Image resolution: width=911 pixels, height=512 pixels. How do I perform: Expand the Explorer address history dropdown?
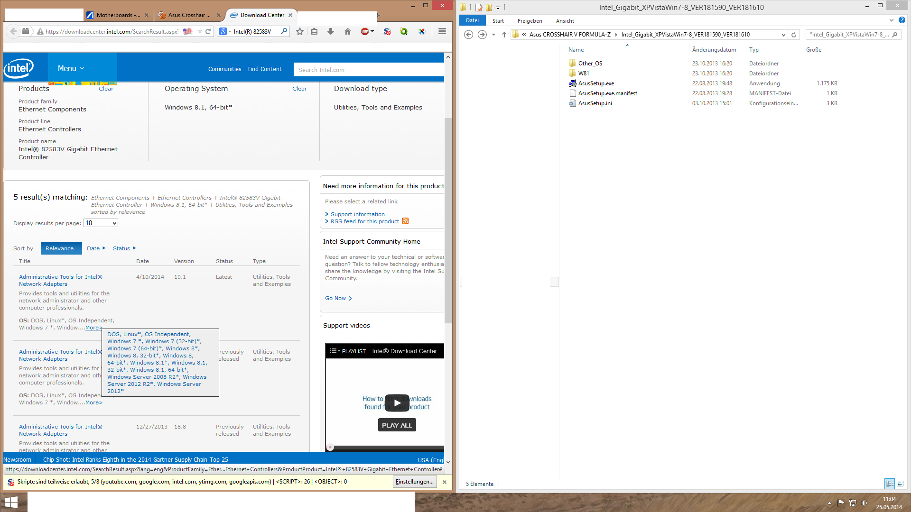pyautogui.click(x=783, y=35)
